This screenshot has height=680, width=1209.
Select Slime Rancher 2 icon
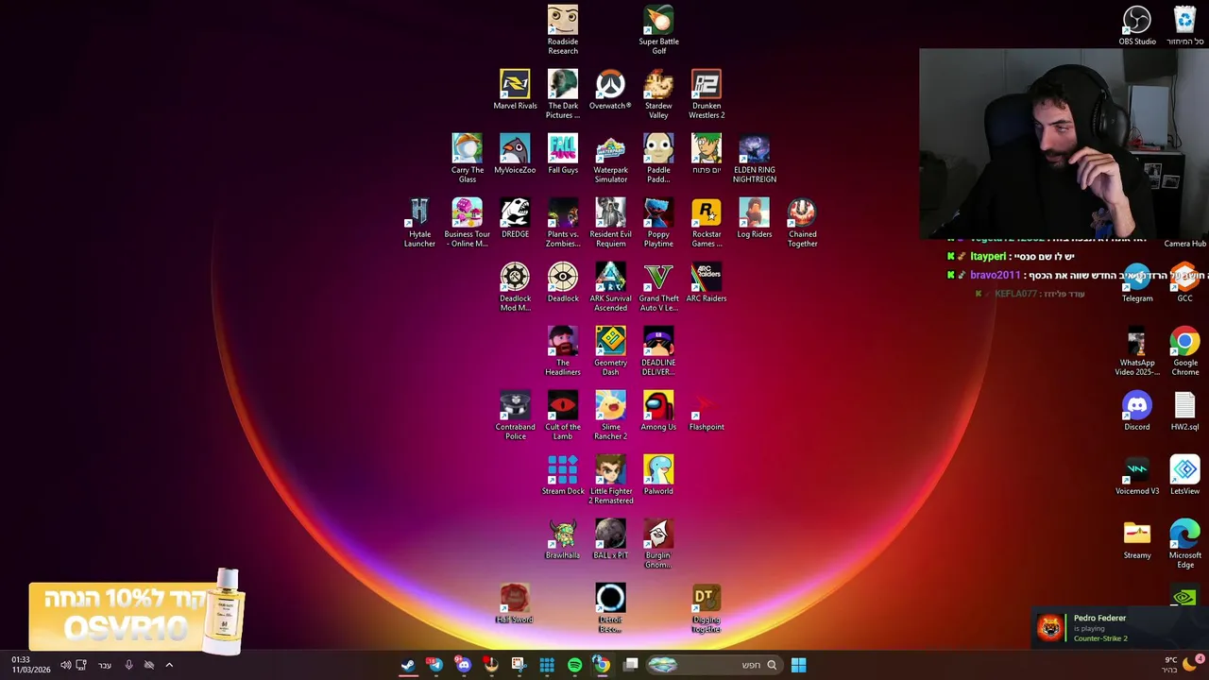click(x=610, y=416)
